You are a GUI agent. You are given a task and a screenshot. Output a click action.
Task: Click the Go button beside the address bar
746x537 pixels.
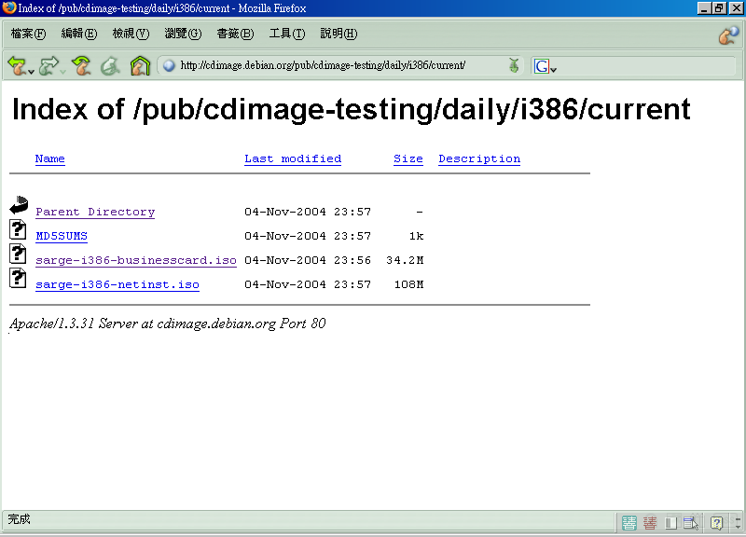click(514, 65)
